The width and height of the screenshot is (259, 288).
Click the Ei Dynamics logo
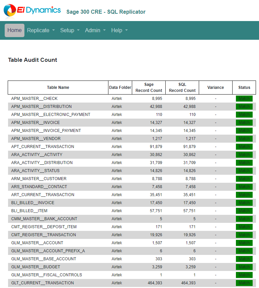pyautogui.click(x=32, y=10)
